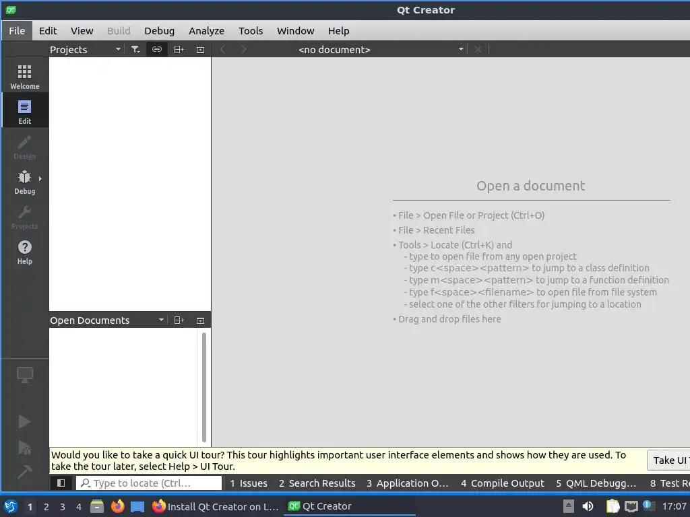Show the 1 Issues output pane
This screenshot has width=690, height=517.
point(249,483)
